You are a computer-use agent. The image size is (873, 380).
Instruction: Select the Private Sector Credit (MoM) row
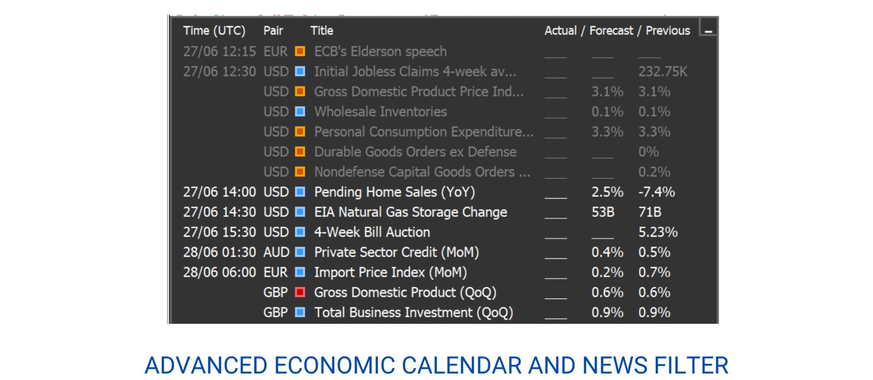point(396,252)
